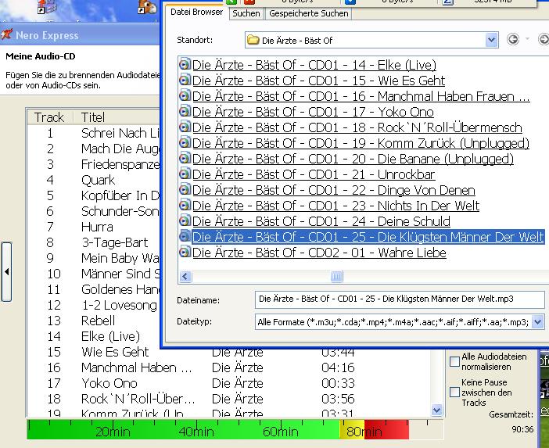Select track 8 '3-Tage-Bart' in track list
The width and height of the screenshot is (549, 448).
coord(114,242)
